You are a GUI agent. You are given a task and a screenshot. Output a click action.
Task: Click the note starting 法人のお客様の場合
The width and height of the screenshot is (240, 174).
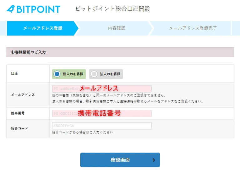tap(127, 101)
